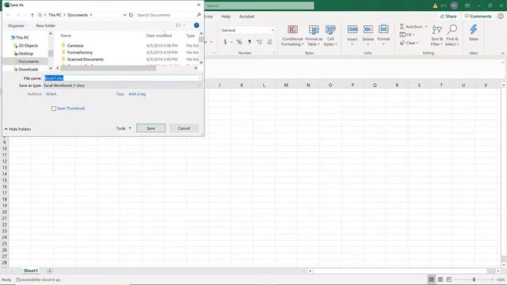Open the Fill options
The width and height of the screenshot is (507, 285).
click(x=407, y=35)
